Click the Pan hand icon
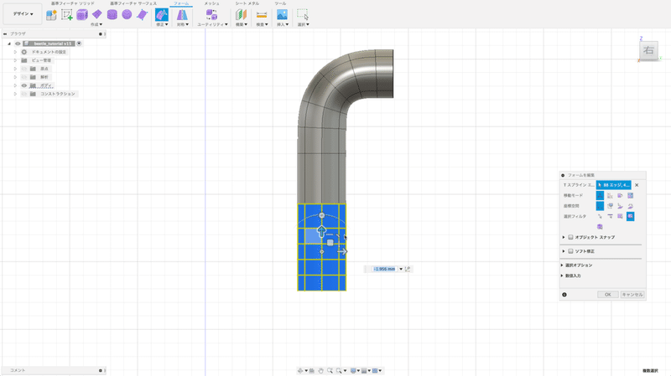The width and height of the screenshot is (671, 376). pyautogui.click(x=321, y=371)
